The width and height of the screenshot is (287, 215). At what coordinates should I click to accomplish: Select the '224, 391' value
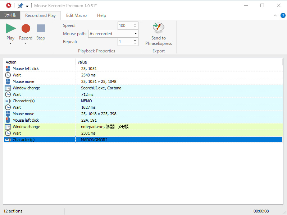(x=89, y=120)
